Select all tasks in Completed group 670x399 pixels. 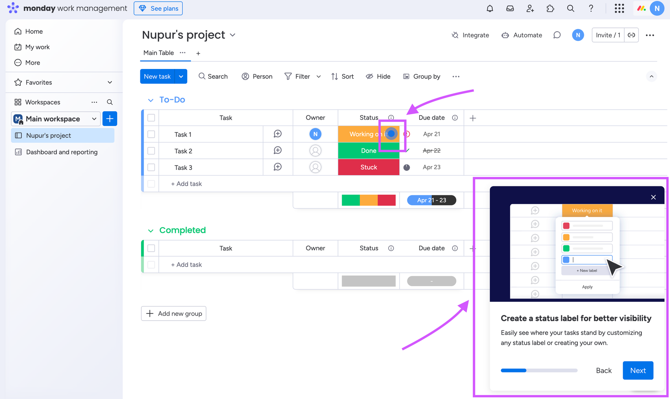[151, 248]
